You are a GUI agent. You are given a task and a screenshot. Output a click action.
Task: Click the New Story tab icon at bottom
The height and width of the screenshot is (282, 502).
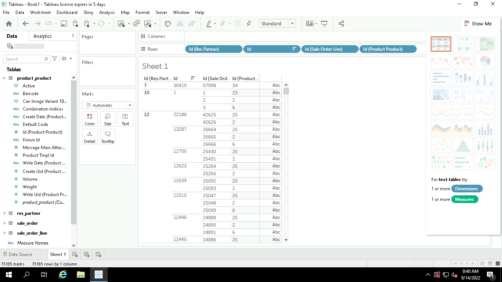pos(98,254)
